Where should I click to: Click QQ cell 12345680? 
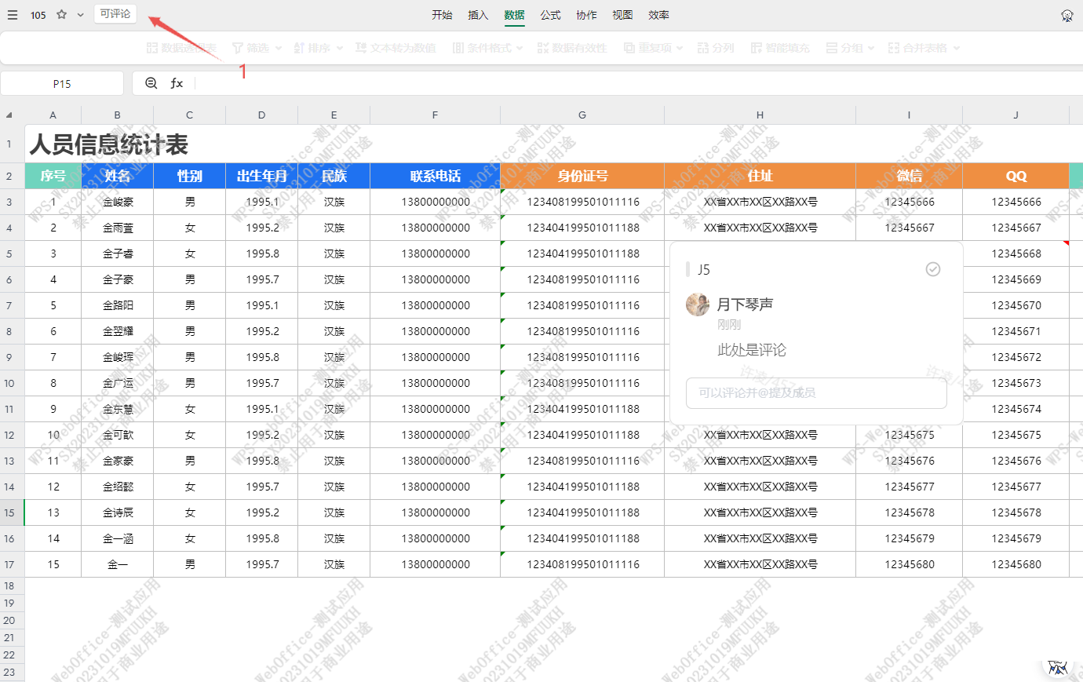pos(1016,564)
